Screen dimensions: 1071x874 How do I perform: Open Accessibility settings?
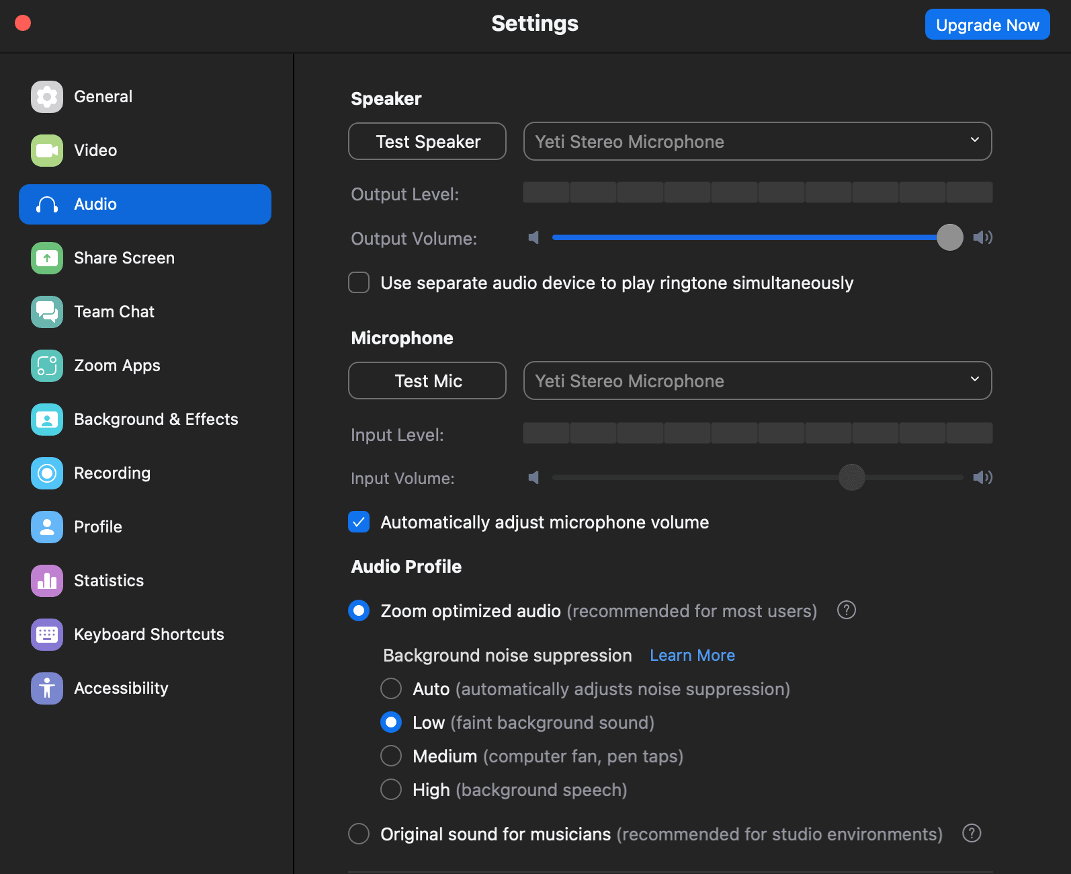[x=145, y=688]
